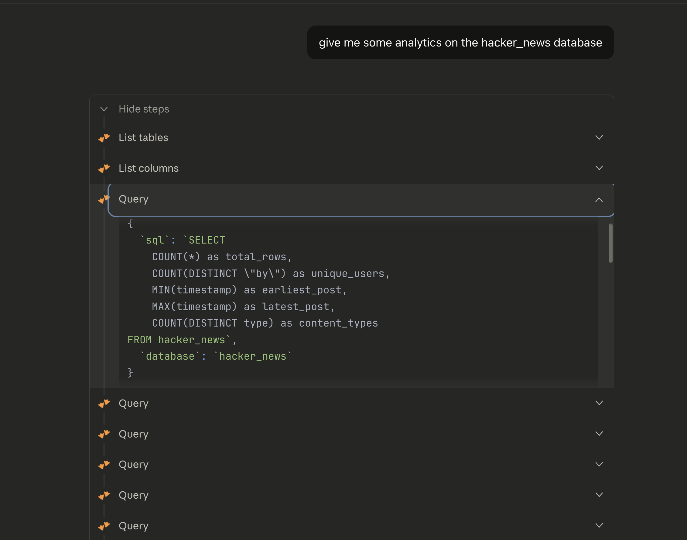Click the footprint icon beside the first collapsed Query

tap(104, 403)
